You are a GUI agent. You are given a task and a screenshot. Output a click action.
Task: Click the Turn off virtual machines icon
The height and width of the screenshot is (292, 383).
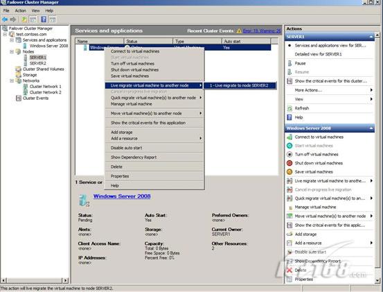click(x=290, y=154)
